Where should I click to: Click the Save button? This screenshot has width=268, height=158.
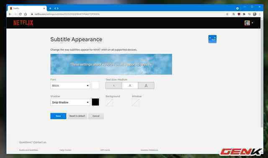coord(58,116)
